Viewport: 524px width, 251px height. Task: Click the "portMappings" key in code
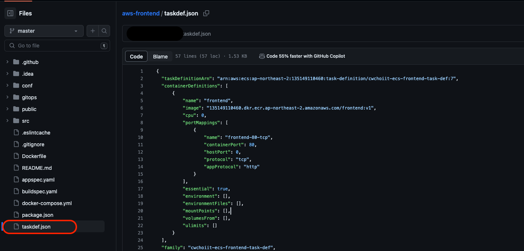[201, 123]
